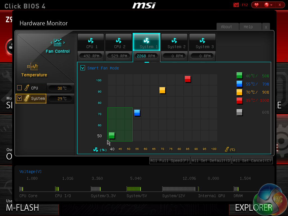Click the 2268 RPM readout
Image resolution: width=288 pixels, height=216 pixels.
pyautogui.click(x=146, y=56)
